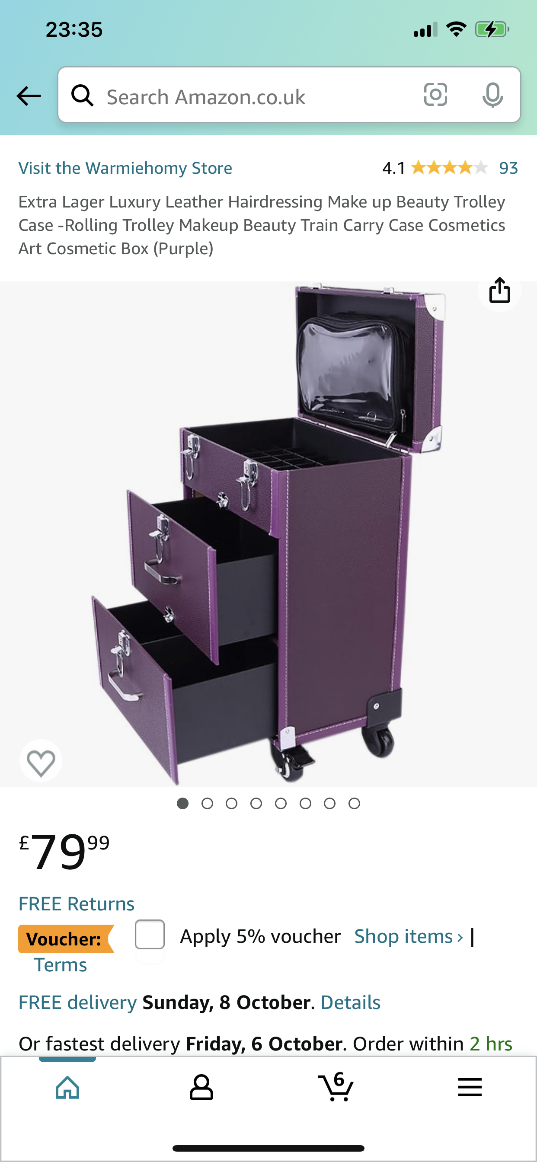The height and width of the screenshot is (1162, 537).
Task: Tap the back arrow icon
Action: click(29, 96)
